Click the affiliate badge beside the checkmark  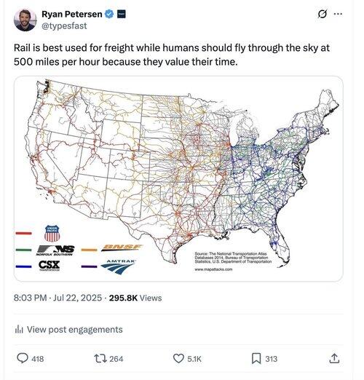122,14
